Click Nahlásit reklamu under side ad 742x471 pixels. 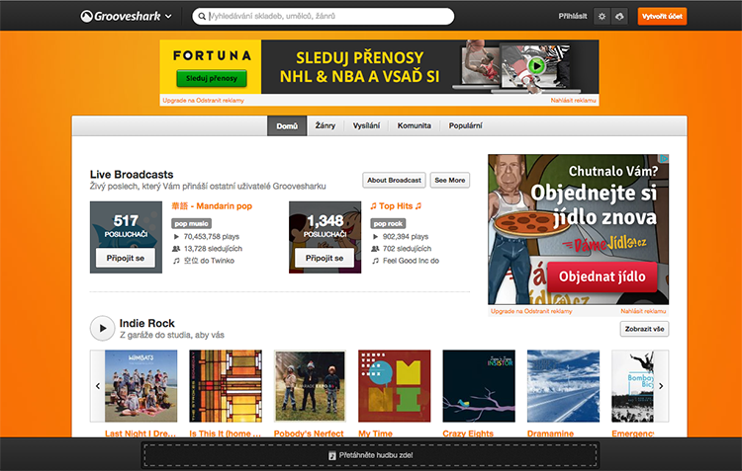click(x=643, y=311)
